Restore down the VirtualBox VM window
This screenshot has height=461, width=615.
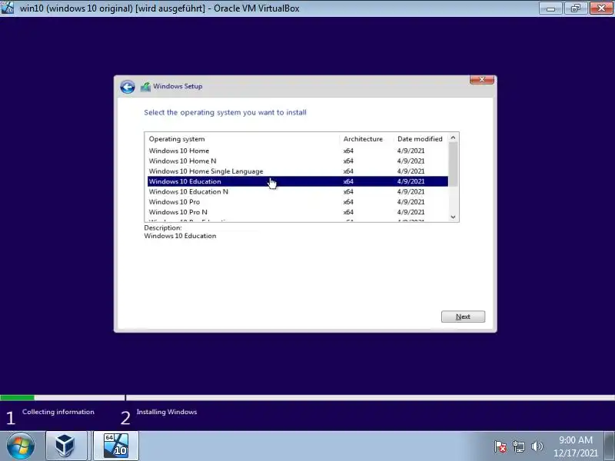coord(575,8)
